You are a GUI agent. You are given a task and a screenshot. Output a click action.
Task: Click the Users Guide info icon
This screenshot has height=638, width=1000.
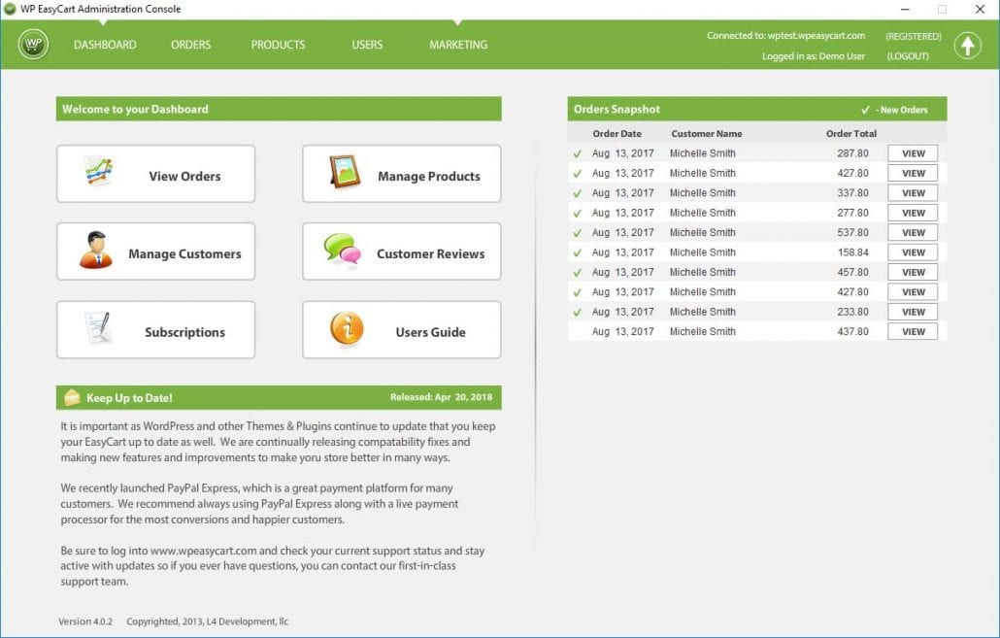tap(347, 328)
